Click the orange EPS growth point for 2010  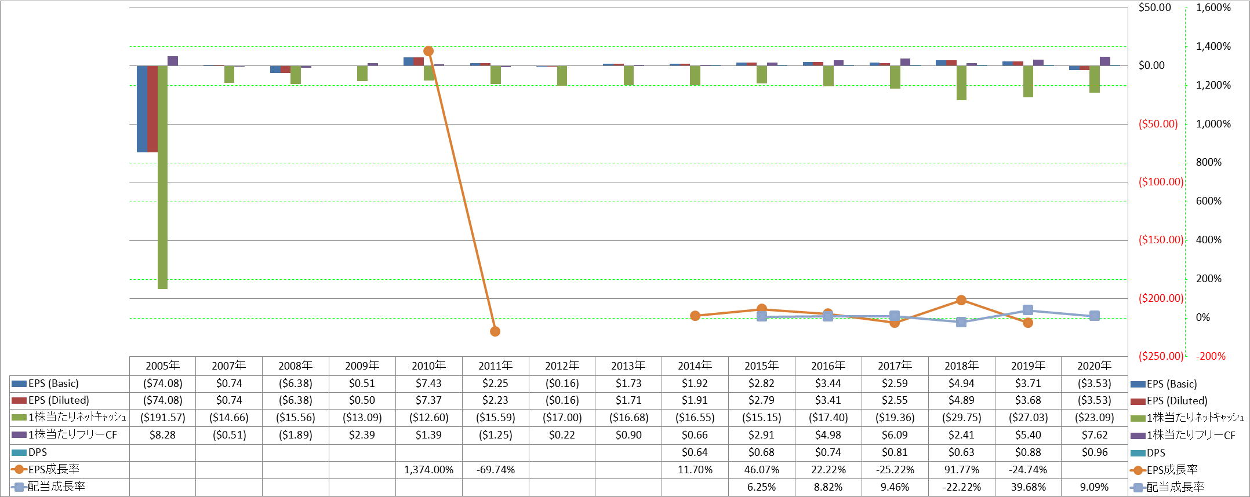coord(428,51)
